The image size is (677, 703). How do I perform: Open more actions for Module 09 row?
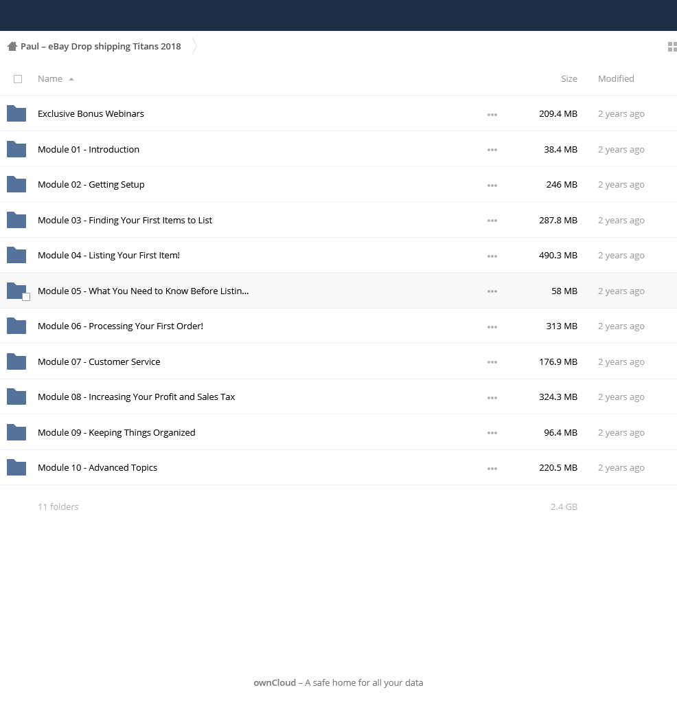(x=492, y=433)
